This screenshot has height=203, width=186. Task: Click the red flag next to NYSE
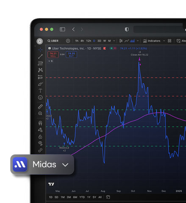[x=105, y=48]
